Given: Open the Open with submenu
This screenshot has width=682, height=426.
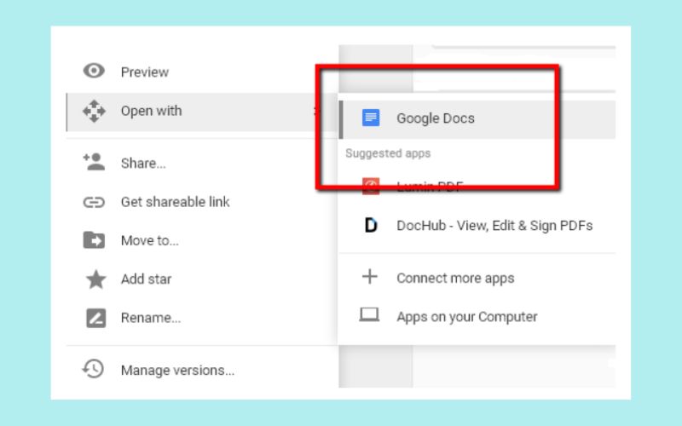Looking at the screenshot, I should 201,112.
